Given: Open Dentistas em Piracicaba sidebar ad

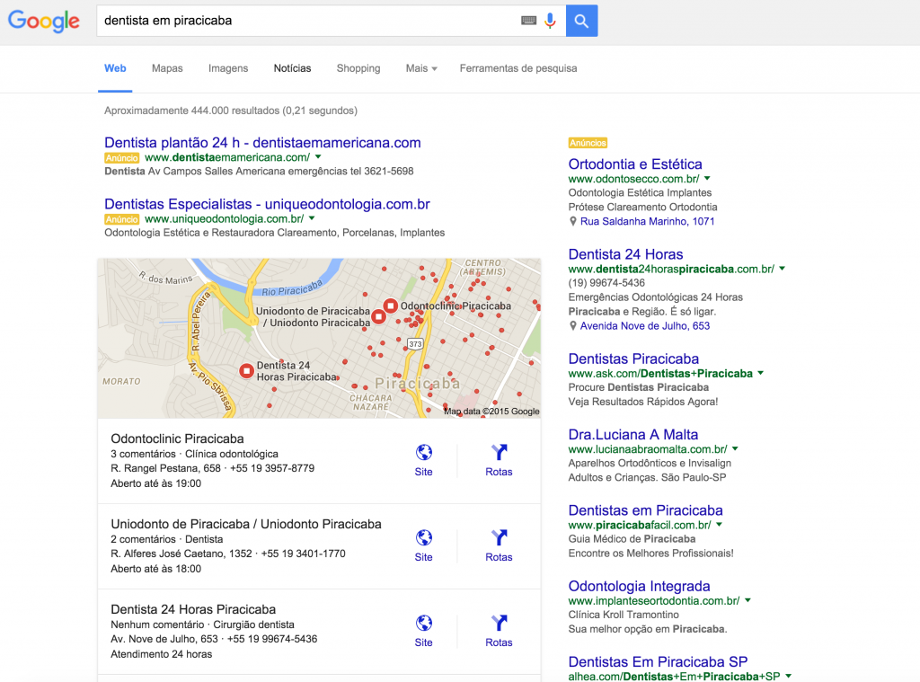Looking at the screenshot, I should pos(645,510).
